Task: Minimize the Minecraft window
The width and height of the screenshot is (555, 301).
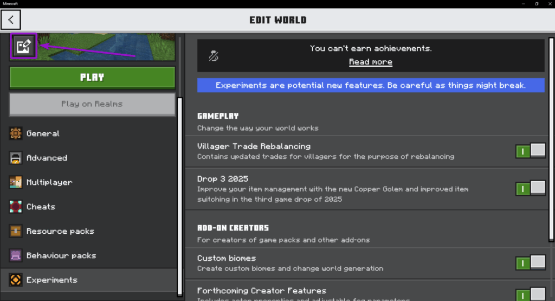Action: coord(523,4)
